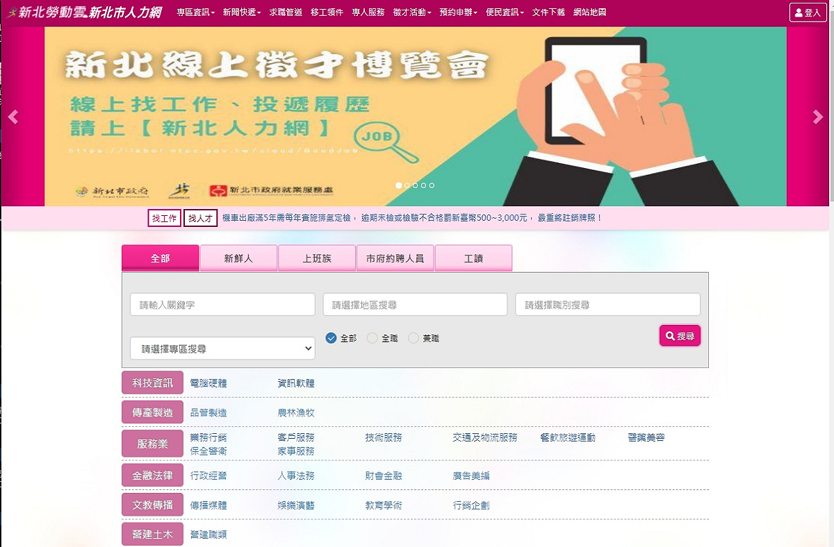
Task: Click the 科技資訊 category button
Action: (x=152, y=382)
